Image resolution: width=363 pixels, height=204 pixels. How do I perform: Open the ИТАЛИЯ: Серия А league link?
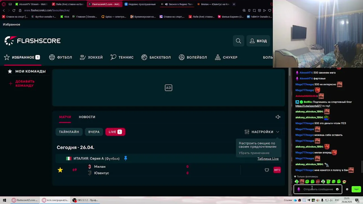pos(96,158)
